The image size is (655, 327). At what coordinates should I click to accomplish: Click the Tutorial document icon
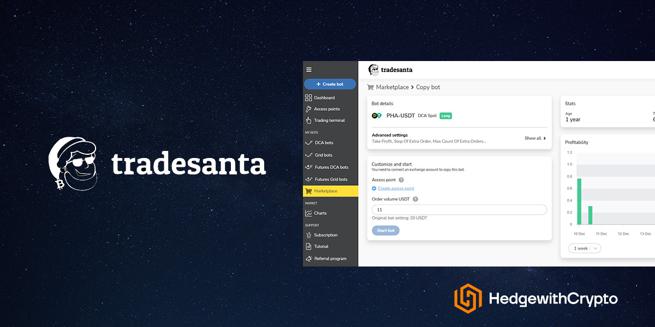tap(309, 246)
